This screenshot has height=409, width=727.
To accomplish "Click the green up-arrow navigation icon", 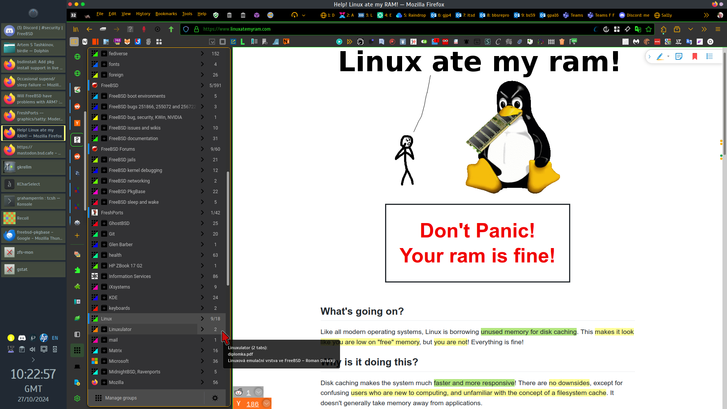I will pos(171,29).
